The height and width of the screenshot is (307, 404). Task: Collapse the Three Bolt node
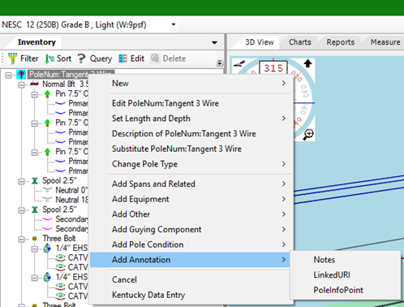pos(21,240)
